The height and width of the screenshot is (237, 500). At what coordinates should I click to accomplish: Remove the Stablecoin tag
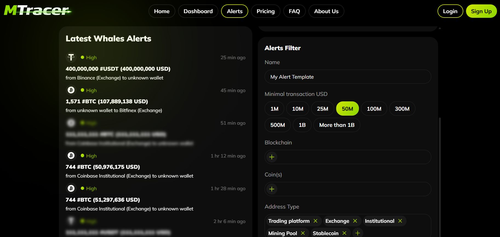coord(344,233)
